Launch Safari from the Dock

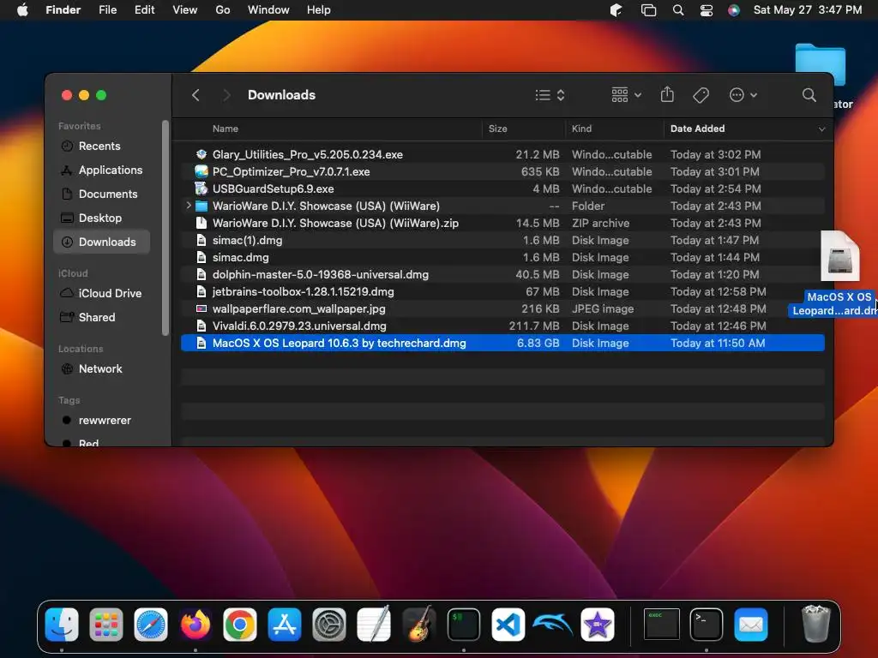(151, 625)
